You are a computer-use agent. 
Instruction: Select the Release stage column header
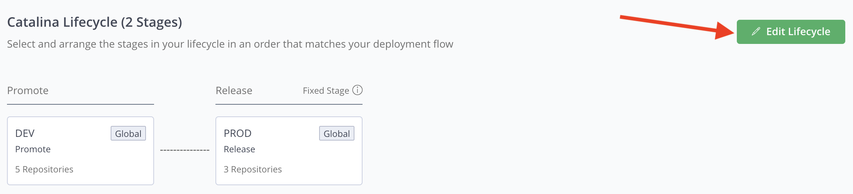pyautogui.click(x=234, y=91)
